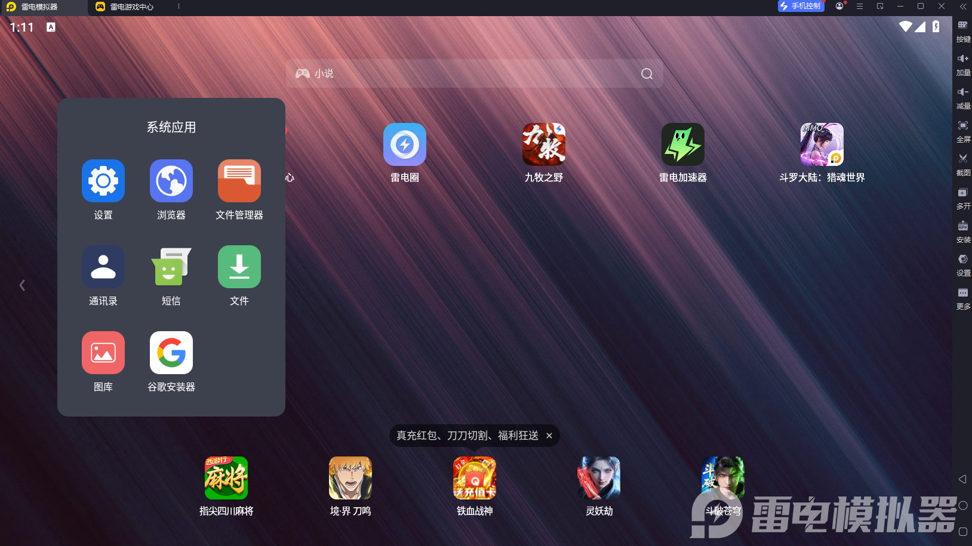
Task: Click the 系统应用 folder title
Action: (x=171, y=127)
